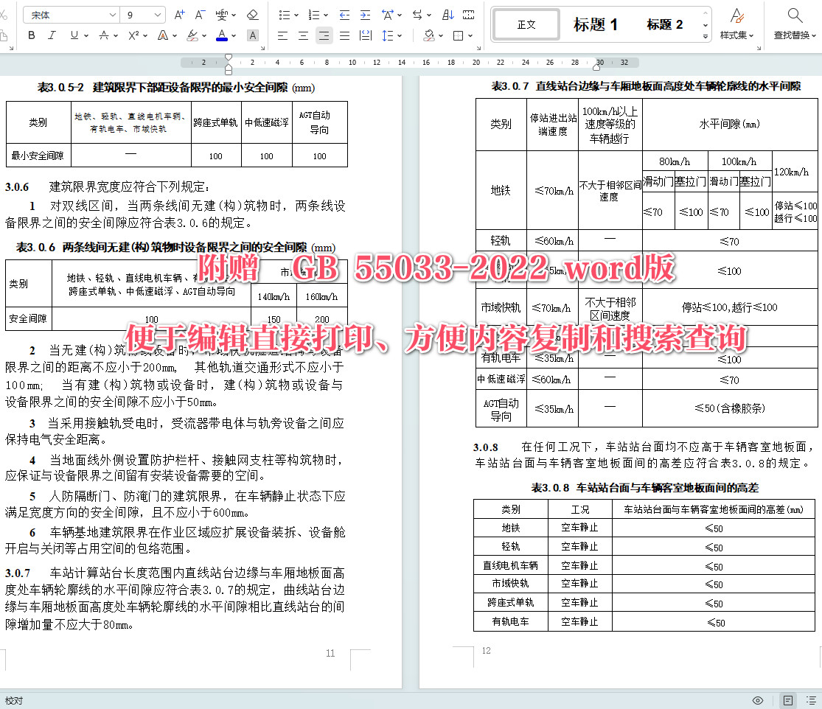Apply bold formatting with the B icon
822x709 pixels.
click(32, 35)
